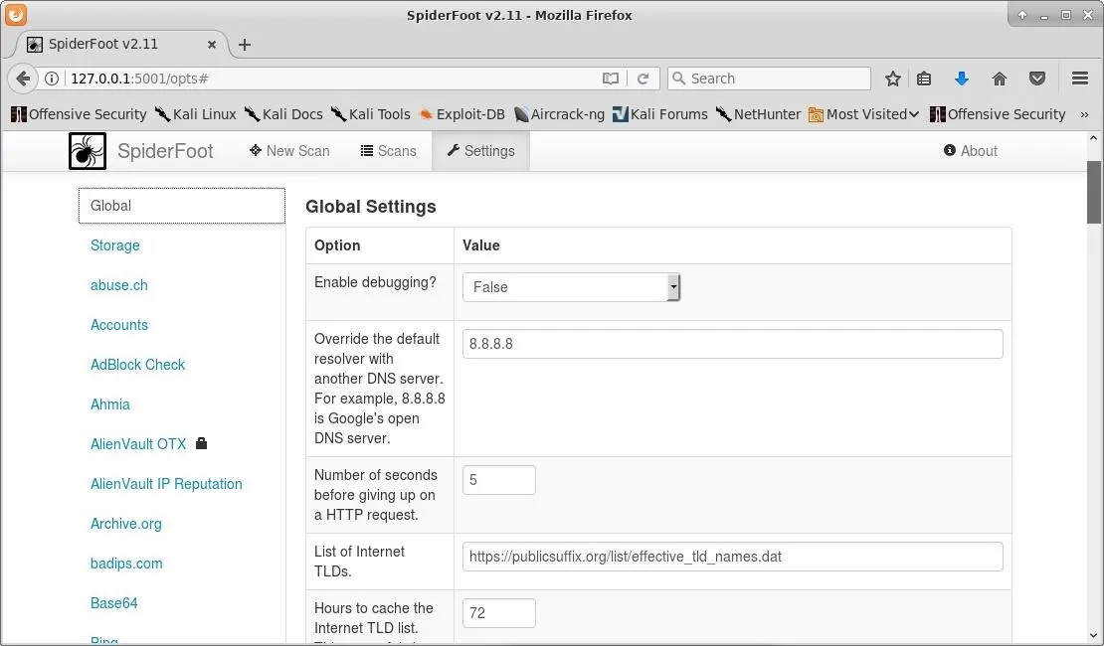Click the SpiderFoot brand name
This screenshot has height=646, width=1104.
click(x=165, y=151)
